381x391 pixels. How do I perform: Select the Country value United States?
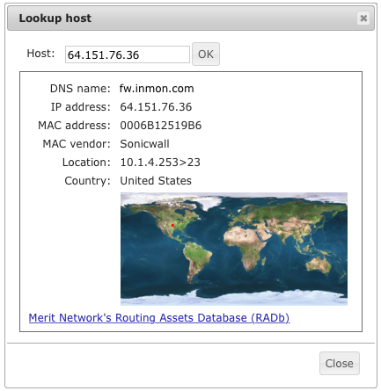click(156, 181)
